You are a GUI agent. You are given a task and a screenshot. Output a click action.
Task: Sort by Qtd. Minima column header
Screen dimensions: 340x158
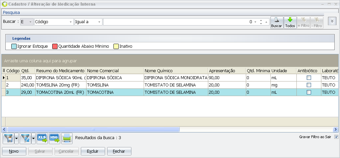coord(258,71)
